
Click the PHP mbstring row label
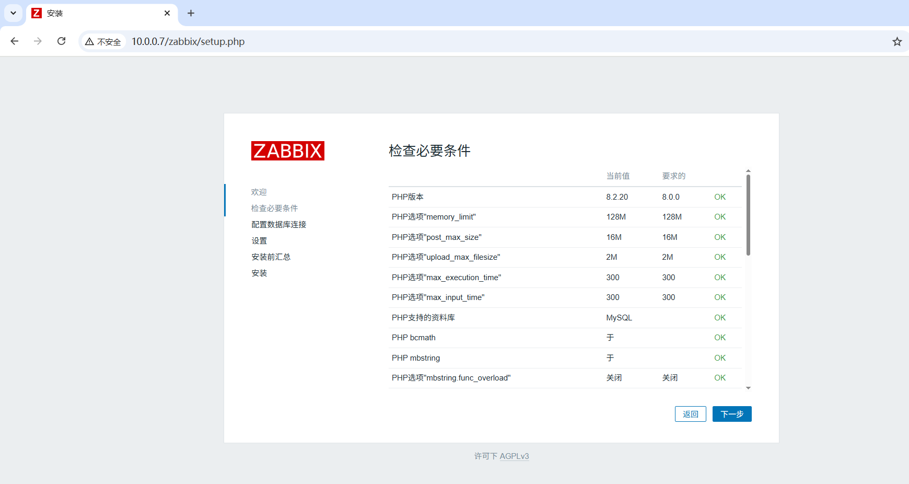click(416, 358)
